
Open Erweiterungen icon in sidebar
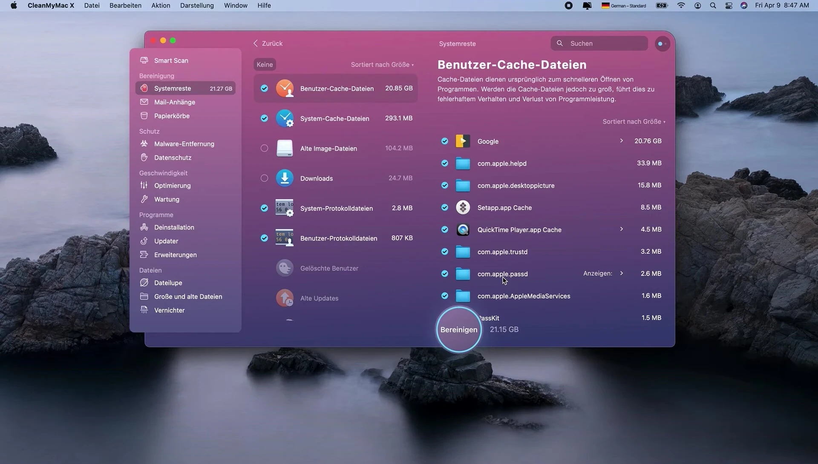(144, 255)
